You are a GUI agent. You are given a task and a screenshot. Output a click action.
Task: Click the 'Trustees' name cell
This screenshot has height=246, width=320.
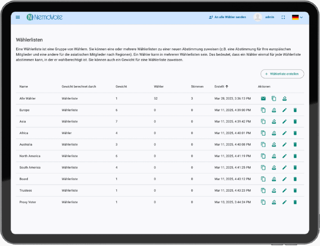point(25,191)
